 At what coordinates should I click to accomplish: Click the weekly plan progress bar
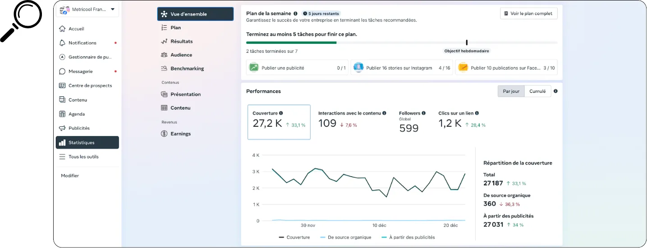[401, 42]
